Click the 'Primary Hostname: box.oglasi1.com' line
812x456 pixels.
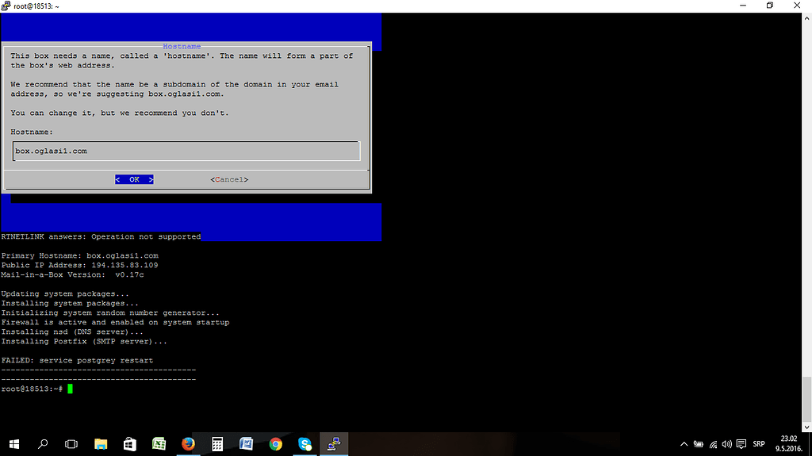(80, 255)
